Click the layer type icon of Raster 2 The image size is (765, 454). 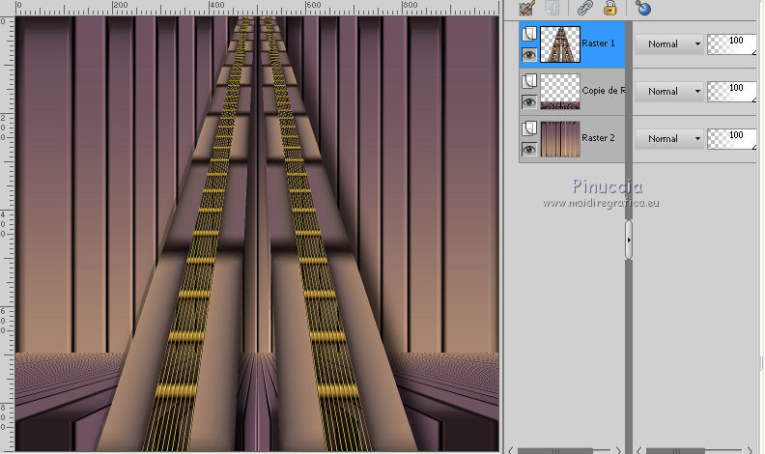(x=529, y=128)
